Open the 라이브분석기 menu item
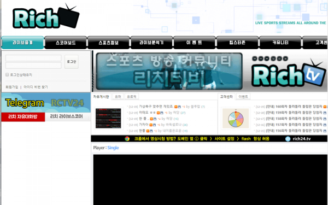 (151, 43)
